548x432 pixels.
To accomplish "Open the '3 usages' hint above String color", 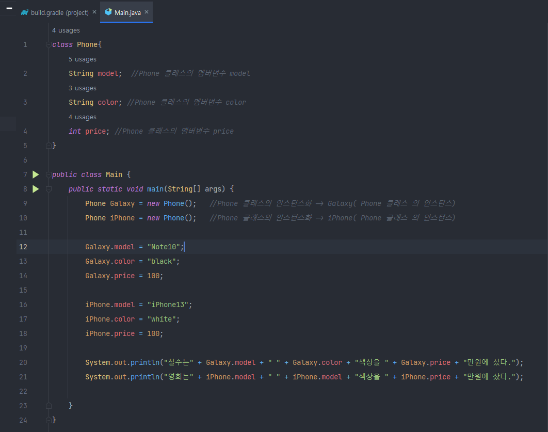I will (83, 88).
